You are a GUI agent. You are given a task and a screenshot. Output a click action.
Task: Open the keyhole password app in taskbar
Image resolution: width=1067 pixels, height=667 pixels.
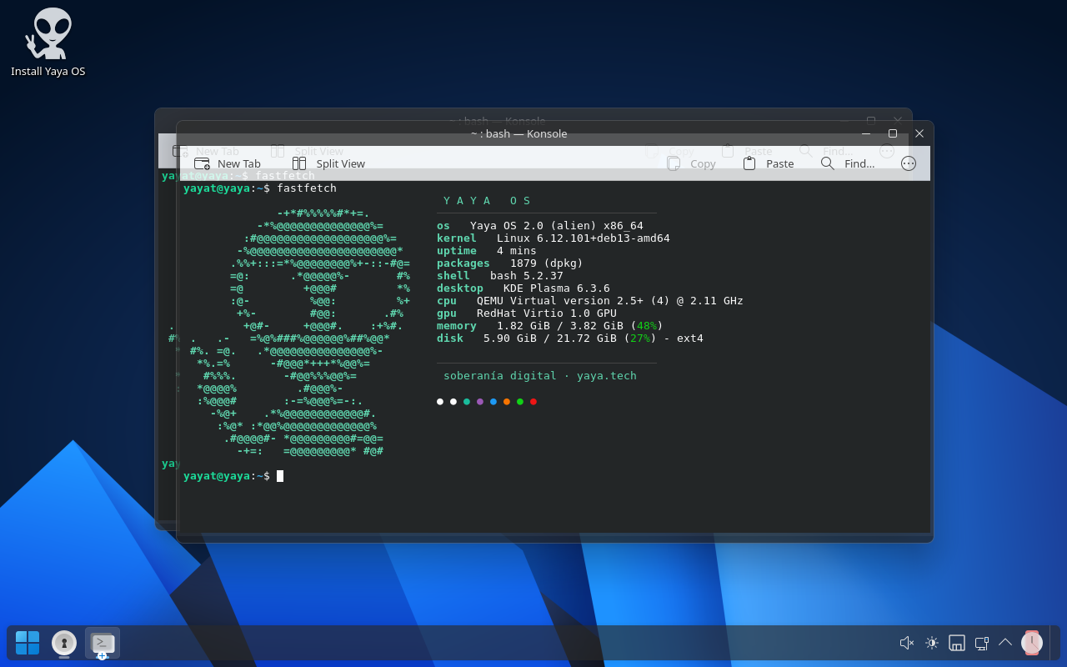click(x=64, y=643)
